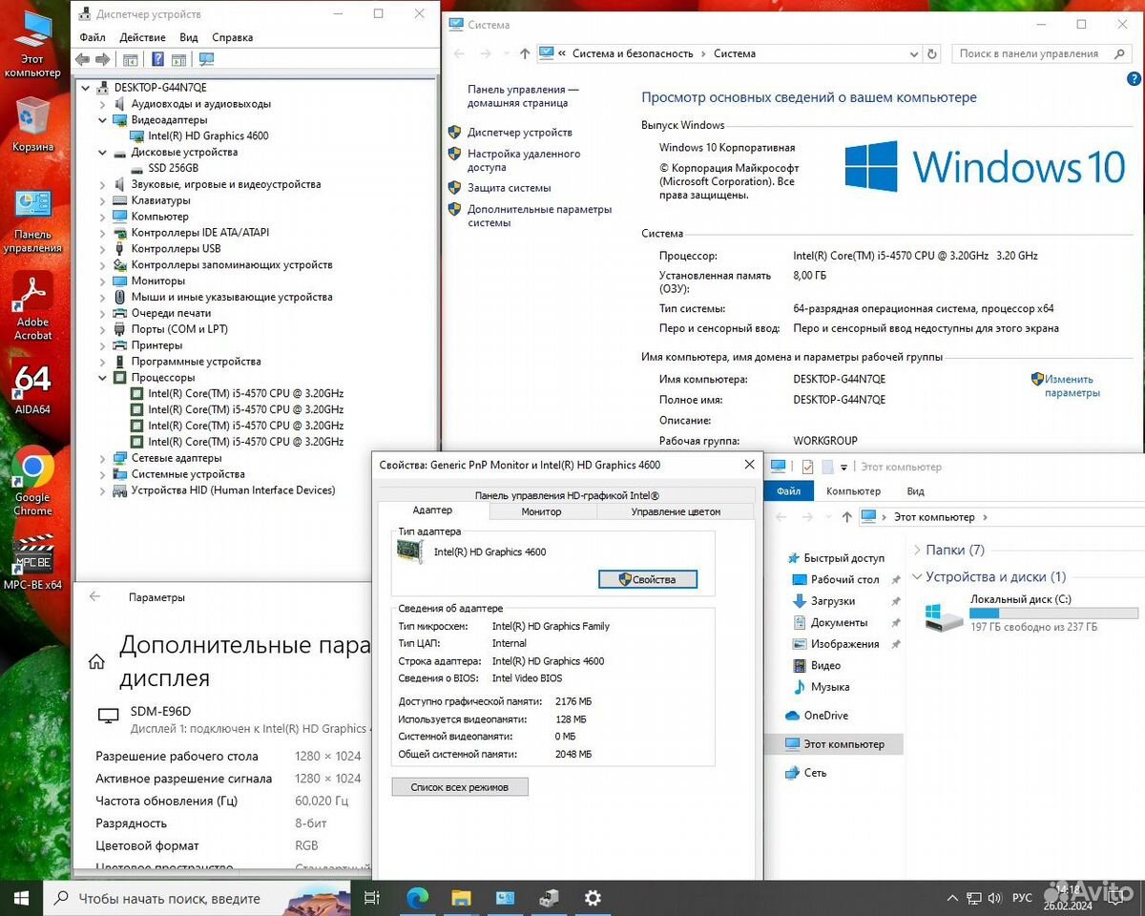Select Рабочий стол in Explorer quick access
This screenshot has height=916, width=1145.
point(844,579)
